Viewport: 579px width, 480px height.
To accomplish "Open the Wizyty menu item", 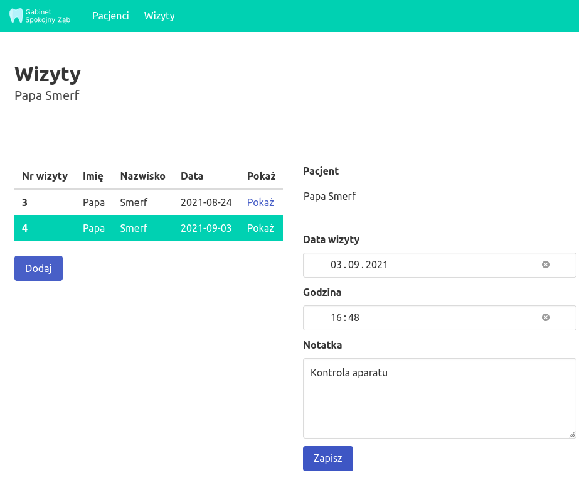I will coord(159,16).
